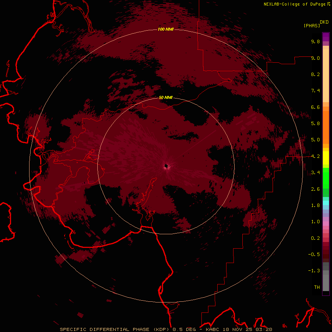Click the 50 NMI range ring label
This screenshot has width=332, height=332.
[166, 97]
